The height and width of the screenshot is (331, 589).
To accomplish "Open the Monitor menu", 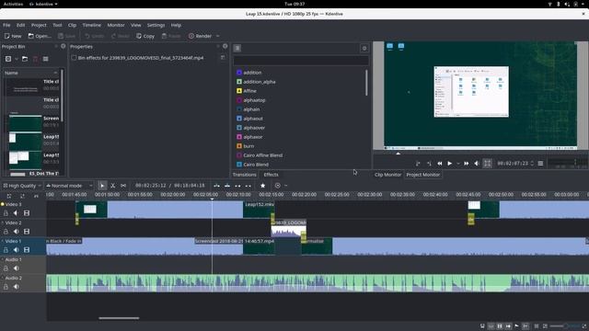I will click(116, 25).
